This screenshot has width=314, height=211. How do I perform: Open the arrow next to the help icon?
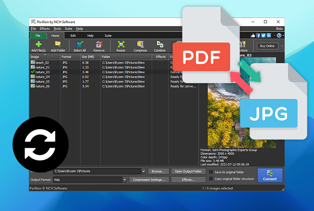pos(283,36)
